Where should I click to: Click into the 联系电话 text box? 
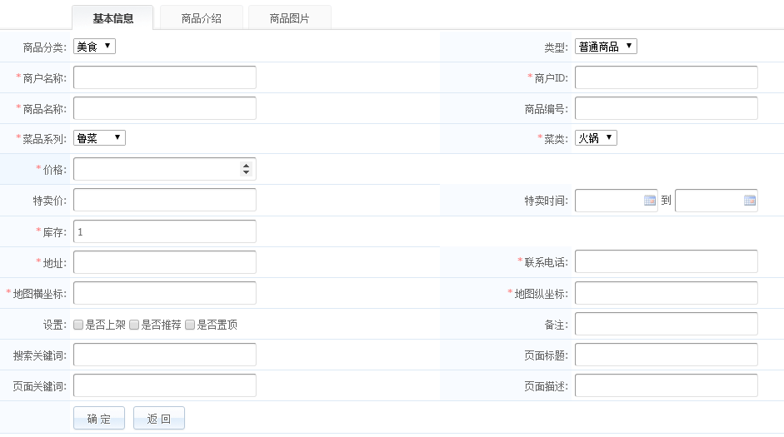(x=666, y=261)
